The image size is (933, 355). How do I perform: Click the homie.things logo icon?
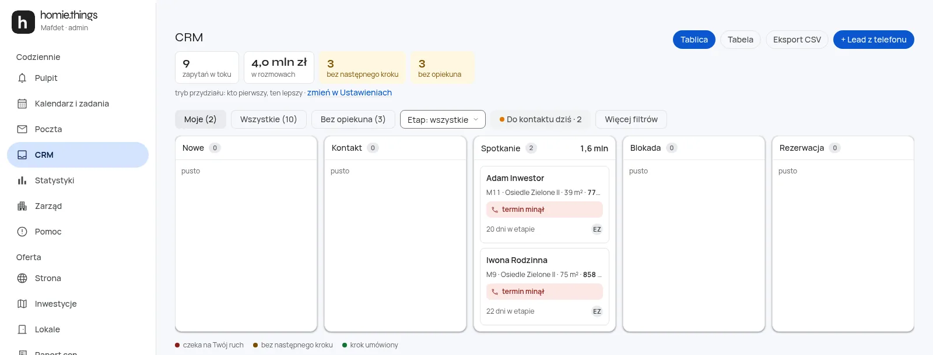(23, 22)
